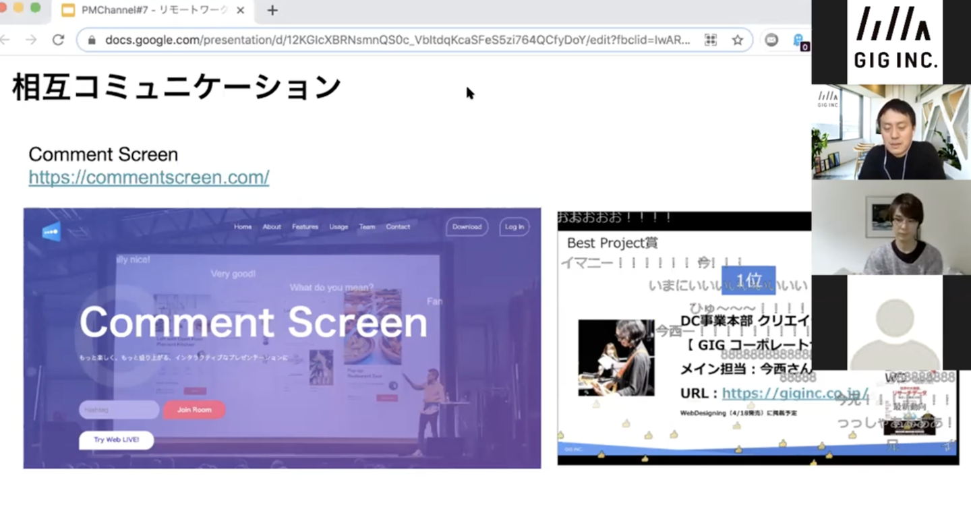Open the giginc.co.jp URL link

click(795, 393)
